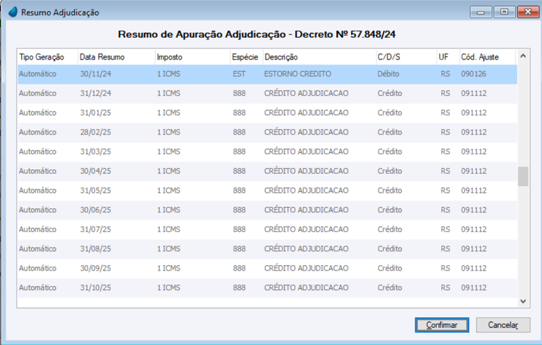Select the row dated 31/03/25

267,152
